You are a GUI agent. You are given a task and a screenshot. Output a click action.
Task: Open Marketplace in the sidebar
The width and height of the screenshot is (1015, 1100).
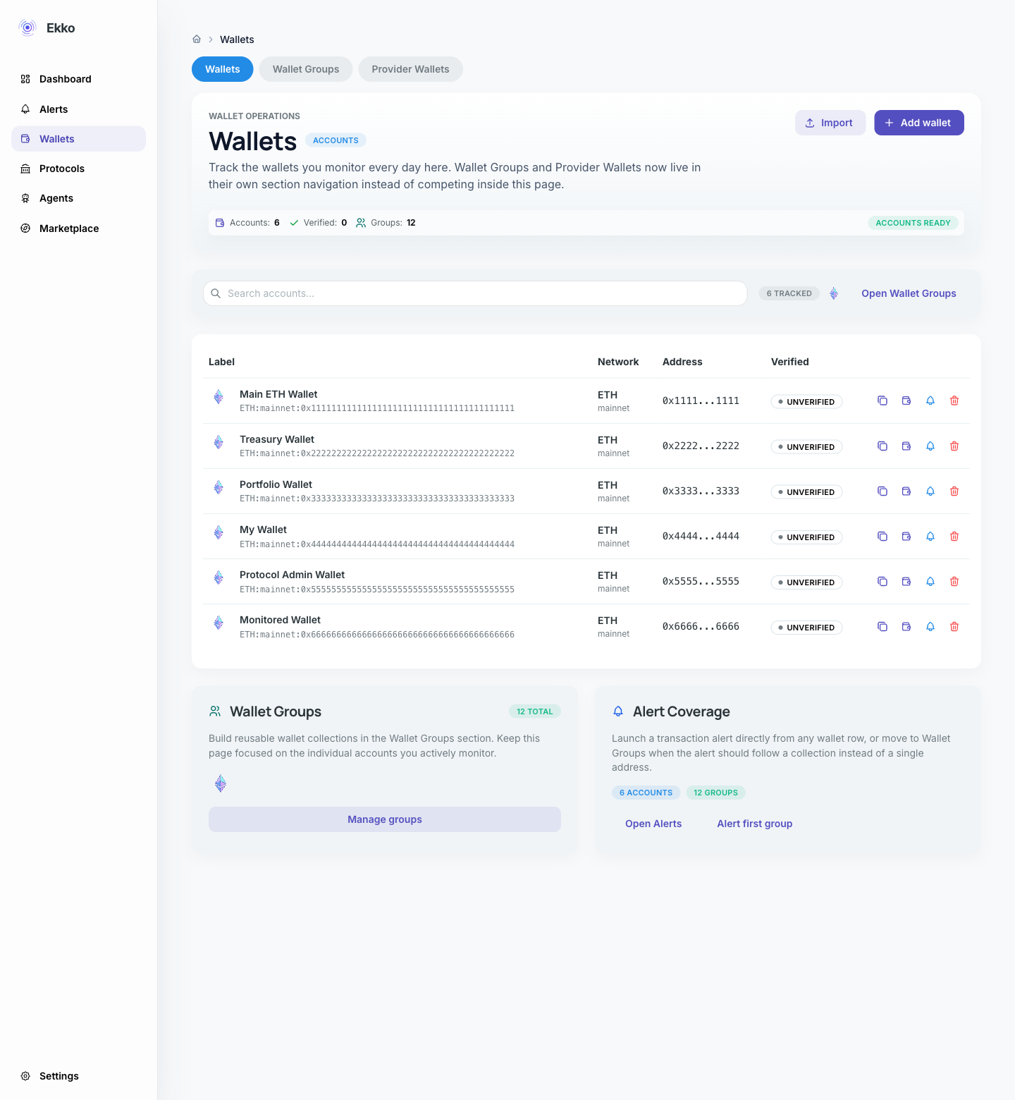(78, 228)
